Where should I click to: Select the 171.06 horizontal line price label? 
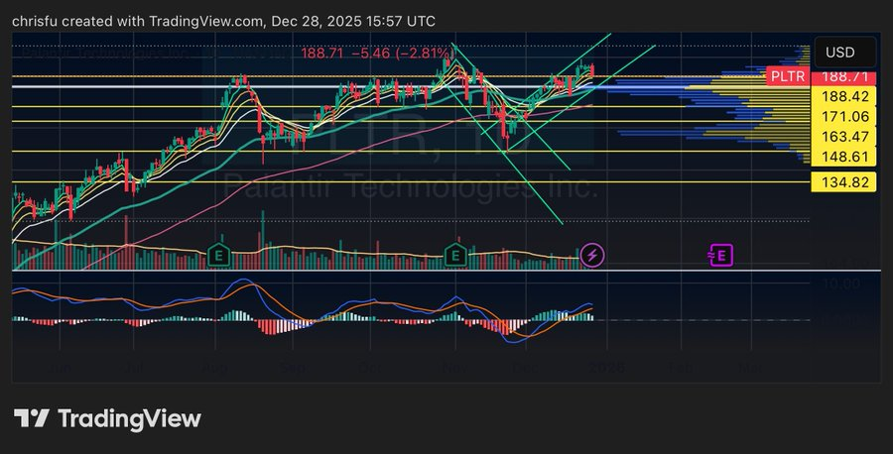(x=844, y=117)
